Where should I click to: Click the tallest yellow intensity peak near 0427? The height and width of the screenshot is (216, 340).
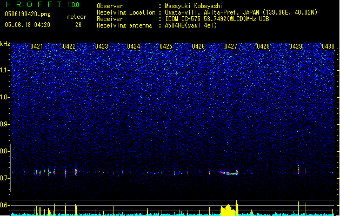237,208
